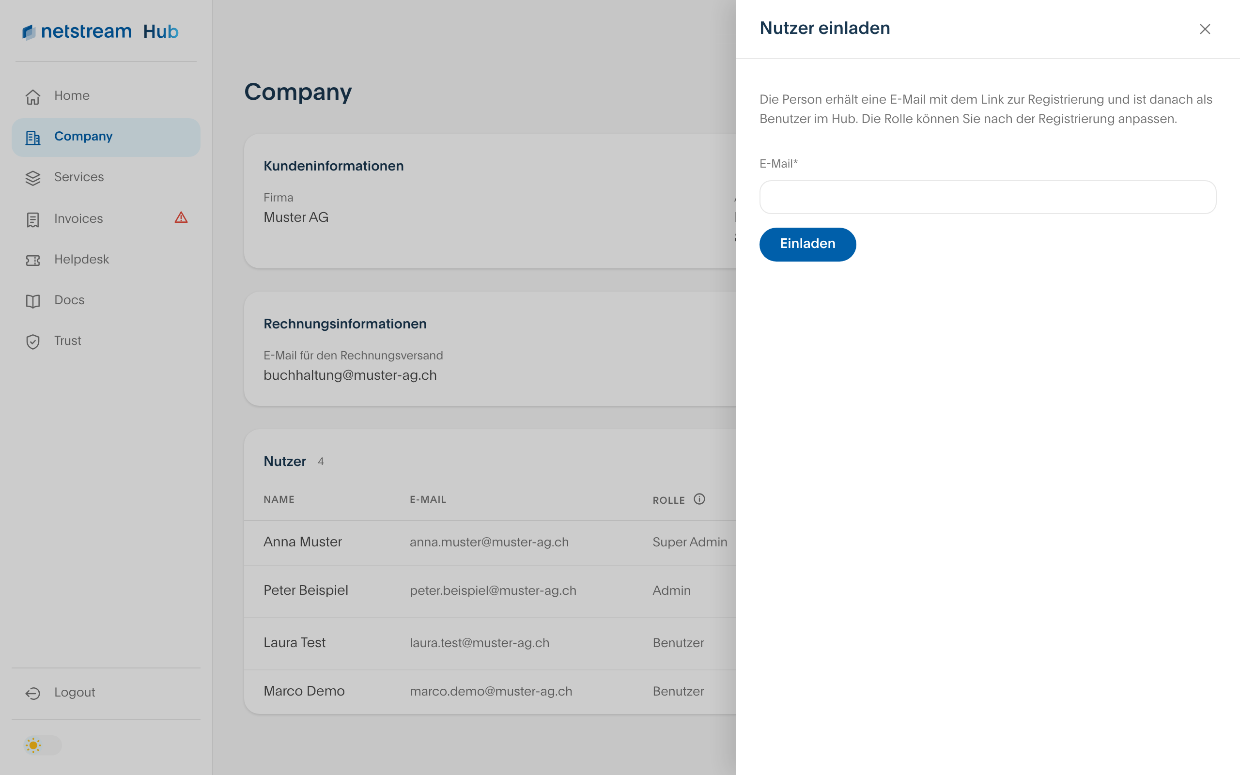The width and height of the screenshot is (1240, 775).
Task: Open the Helpdesk section
Action: (x=106, y=260)
